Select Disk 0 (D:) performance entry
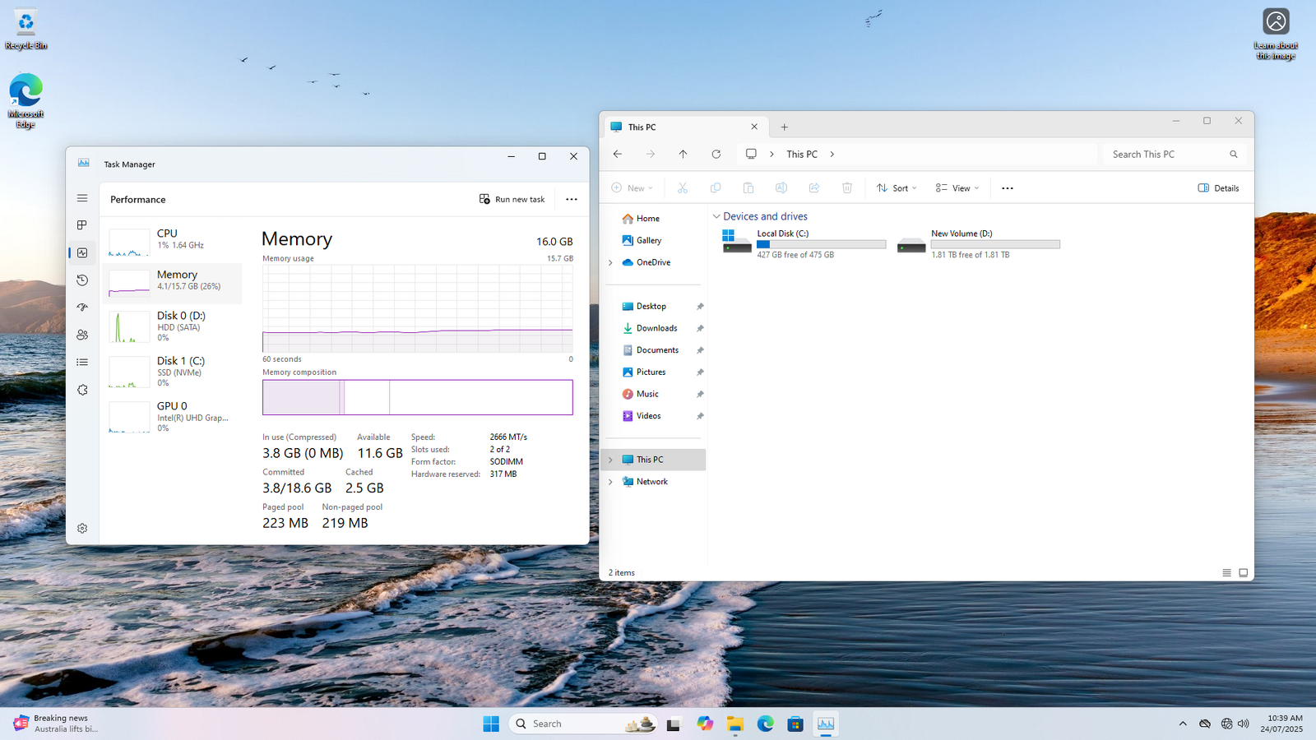Screen dimensions: 1316x740 pyautogui.click(x=173, y=326)
